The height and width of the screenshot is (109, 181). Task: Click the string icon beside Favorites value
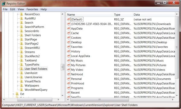68,47
